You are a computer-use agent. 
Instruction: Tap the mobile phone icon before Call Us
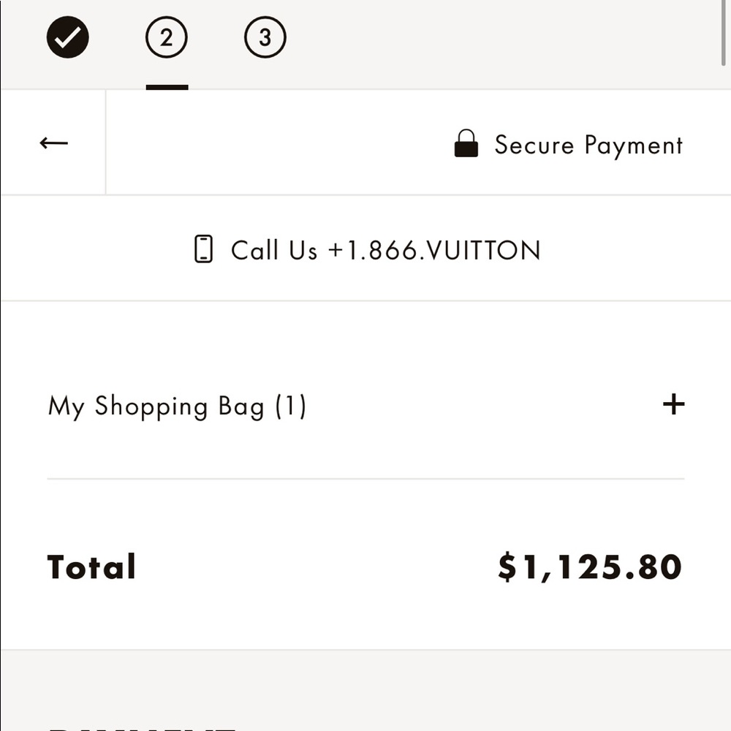click(x=203, y=249)
